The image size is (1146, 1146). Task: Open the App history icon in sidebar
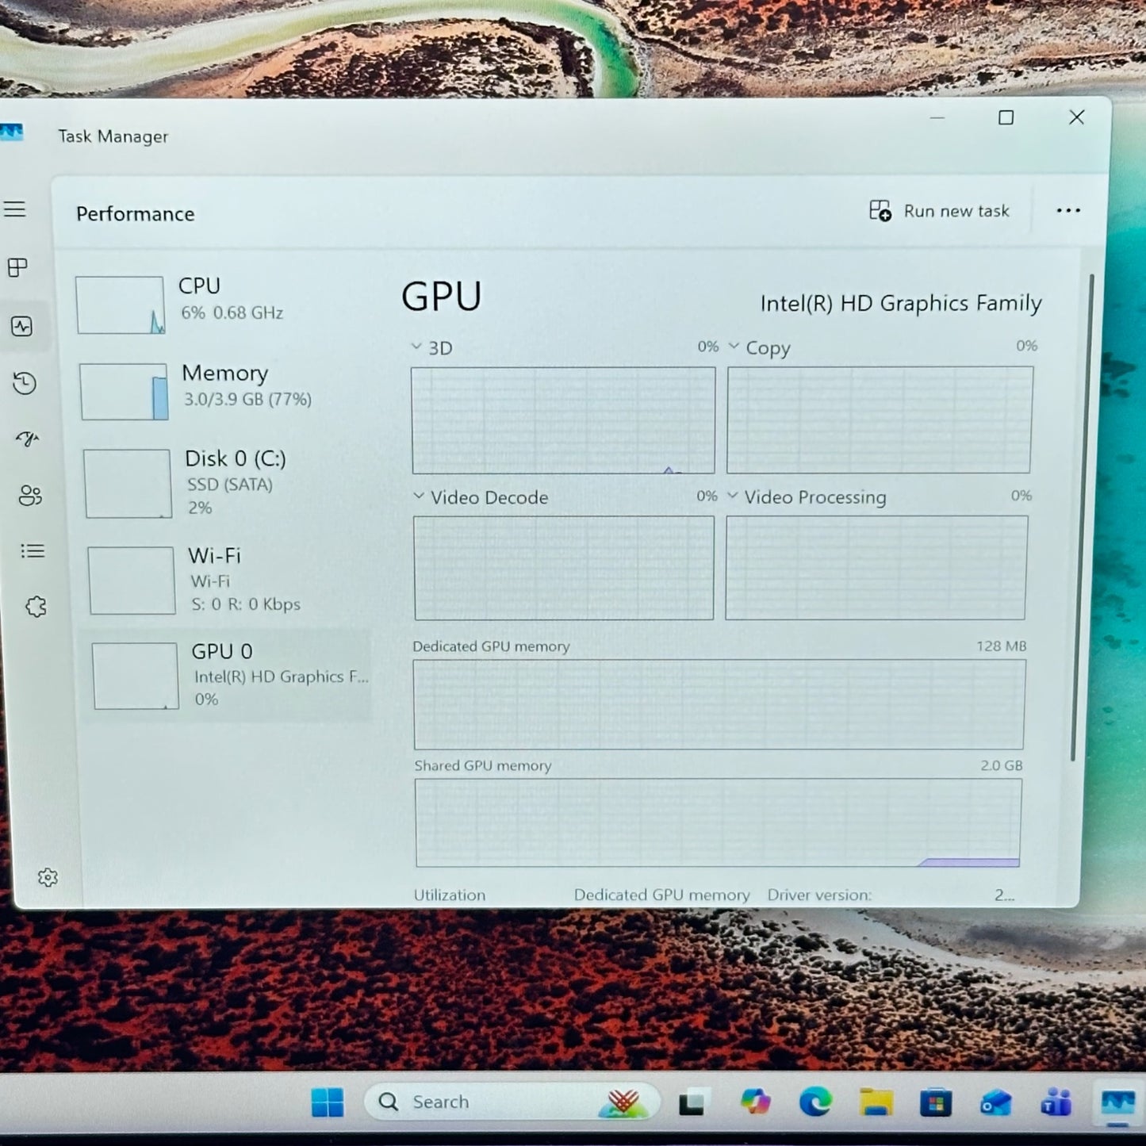(x=25, y=384)
